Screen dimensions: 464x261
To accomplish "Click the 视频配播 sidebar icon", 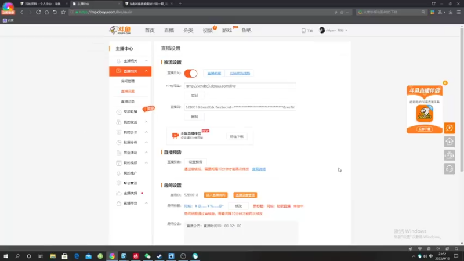I will (119, 111).
